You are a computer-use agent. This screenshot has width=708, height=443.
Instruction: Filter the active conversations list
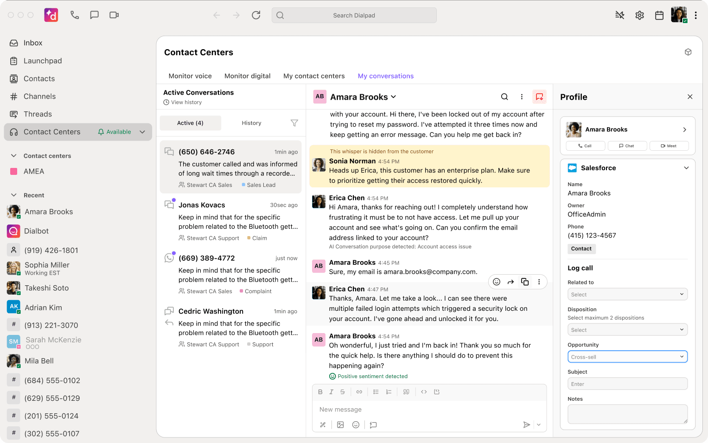click(294, 123)
